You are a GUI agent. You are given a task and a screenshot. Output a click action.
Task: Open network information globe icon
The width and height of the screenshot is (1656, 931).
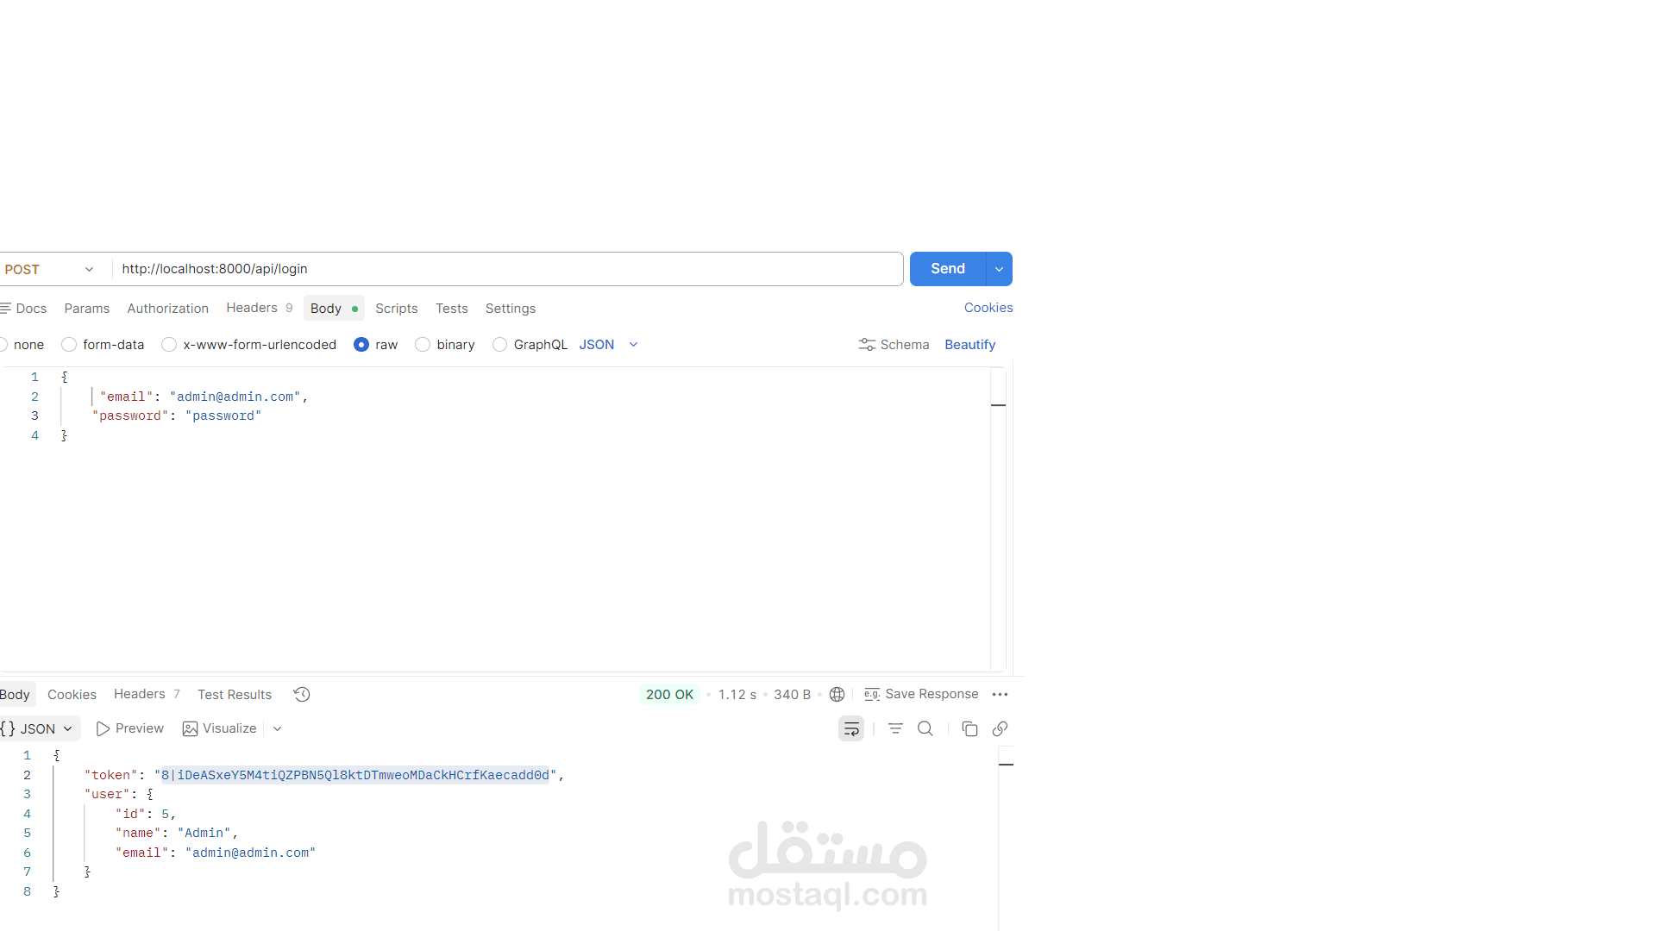(837, 695)
